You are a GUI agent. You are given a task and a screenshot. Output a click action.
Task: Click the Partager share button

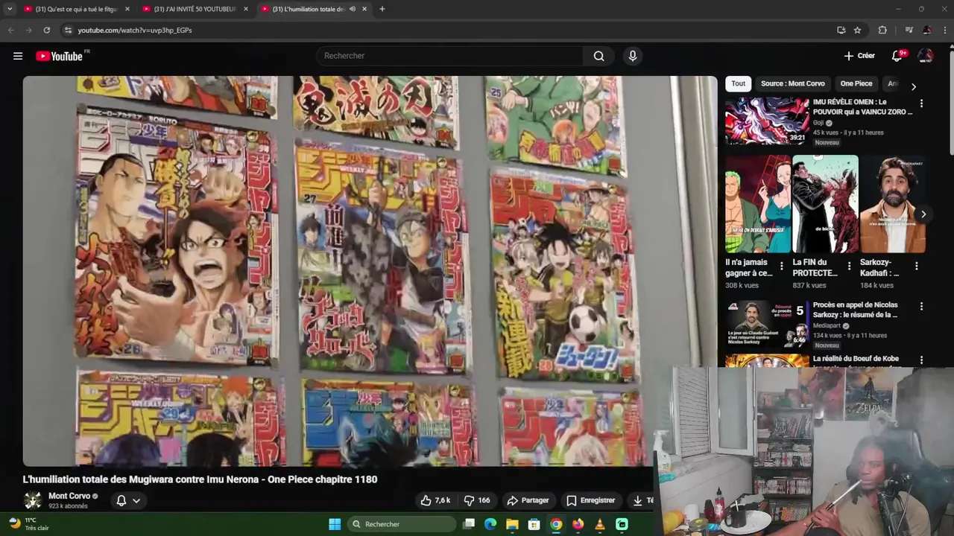(x=528, y=500)
